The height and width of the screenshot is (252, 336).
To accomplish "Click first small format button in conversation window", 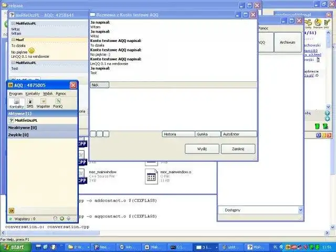I will 93,134.
